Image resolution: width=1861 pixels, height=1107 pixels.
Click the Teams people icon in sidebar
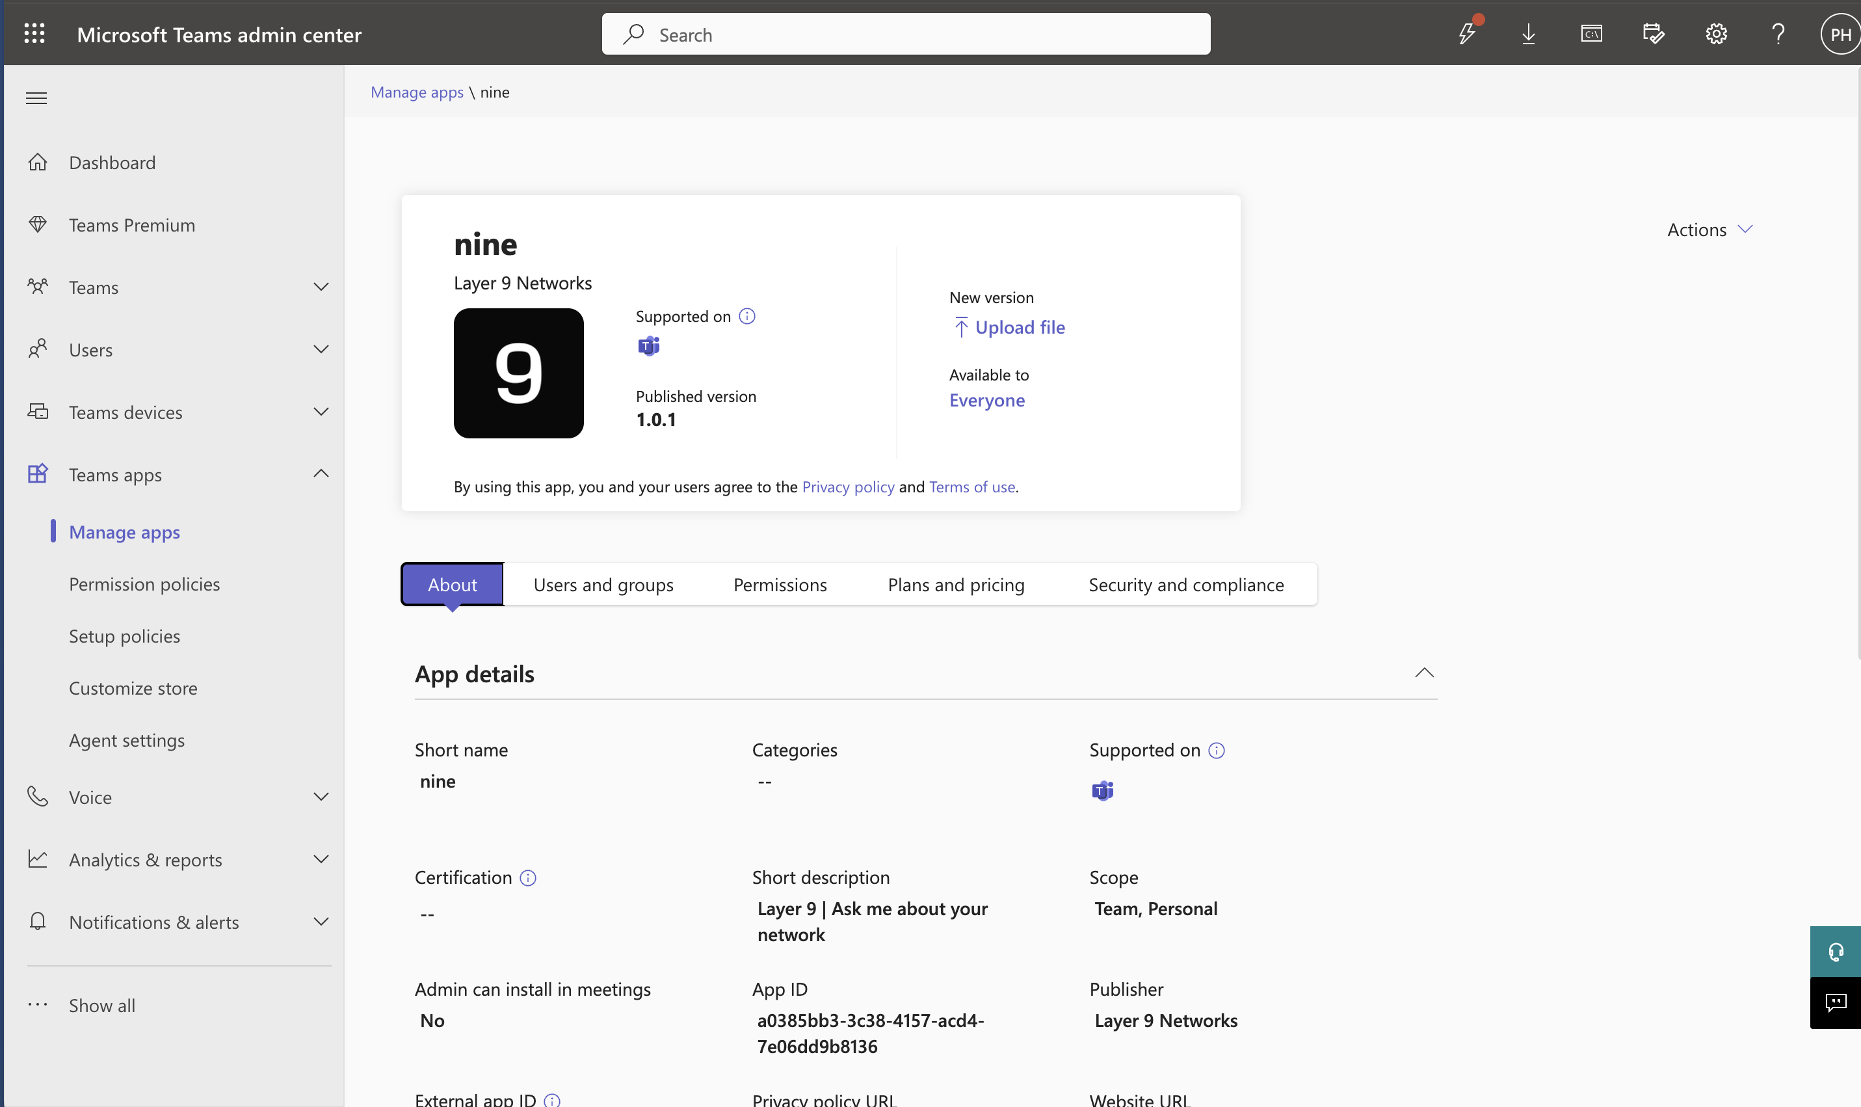[37, 286]
